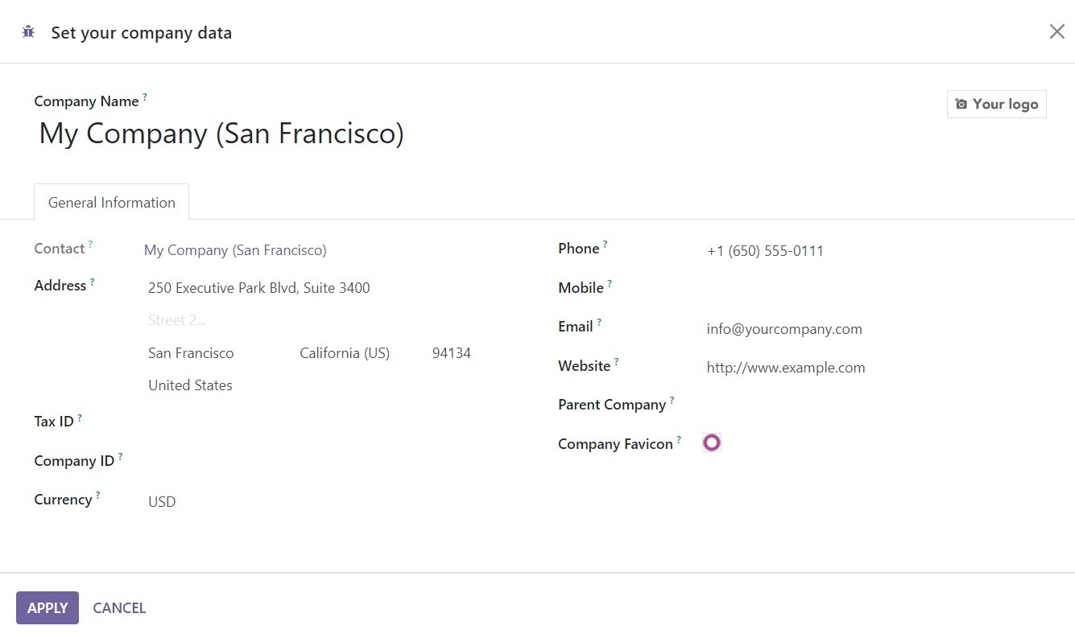Show help tooltip next to Parent Company
The image size is (1075, 638).
pos(672,400)
